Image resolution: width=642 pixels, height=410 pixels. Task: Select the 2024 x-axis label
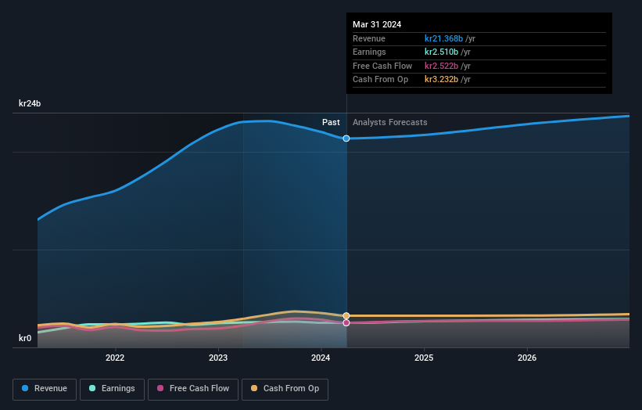(x=321, y=358)
